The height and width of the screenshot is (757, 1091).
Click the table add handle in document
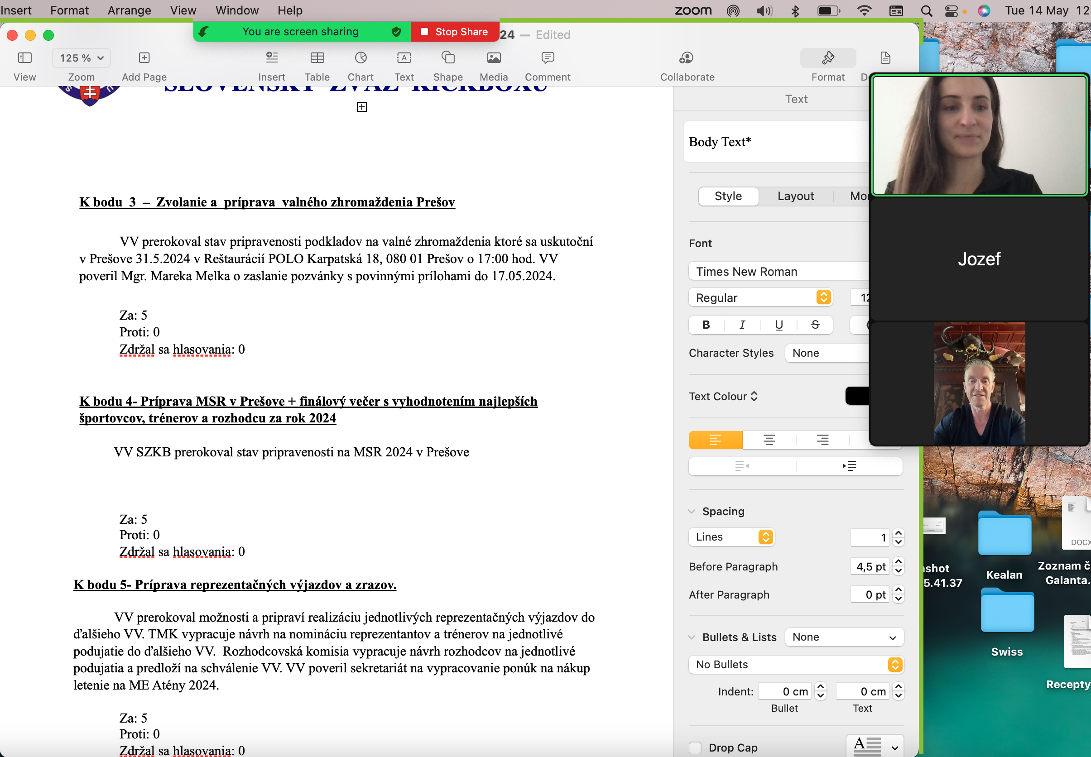coord(362,107)
